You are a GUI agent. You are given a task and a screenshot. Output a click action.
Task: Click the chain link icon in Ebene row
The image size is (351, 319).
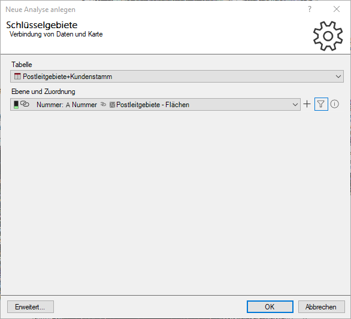click(25, 104)
